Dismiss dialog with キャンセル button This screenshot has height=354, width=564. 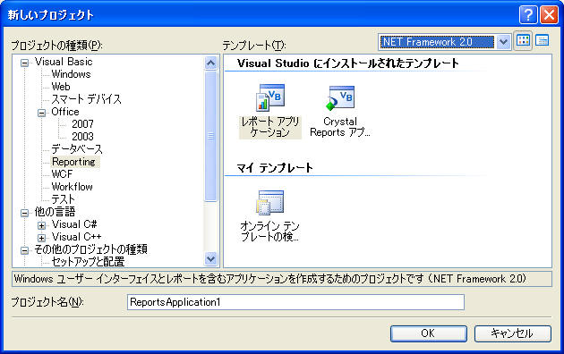click(513, 333)
